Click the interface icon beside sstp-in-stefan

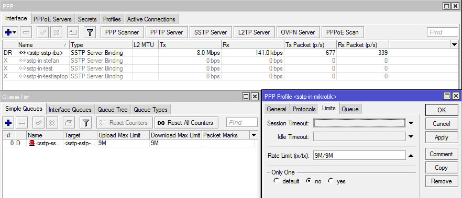click(x=23, y=61)
